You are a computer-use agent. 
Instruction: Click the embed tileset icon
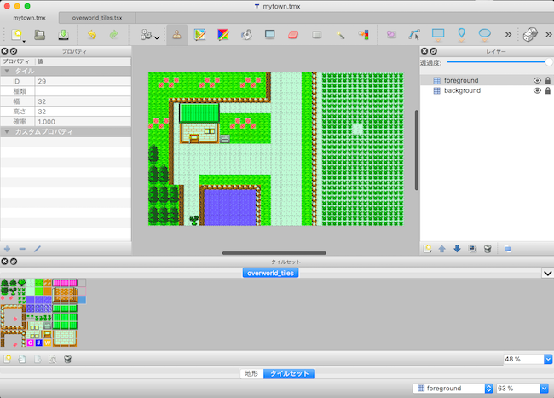point(22,359)
